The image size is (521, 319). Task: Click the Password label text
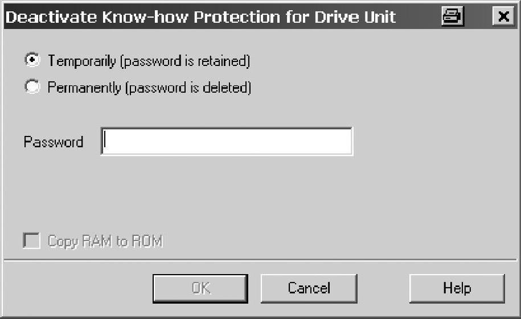tap(54, 142)
